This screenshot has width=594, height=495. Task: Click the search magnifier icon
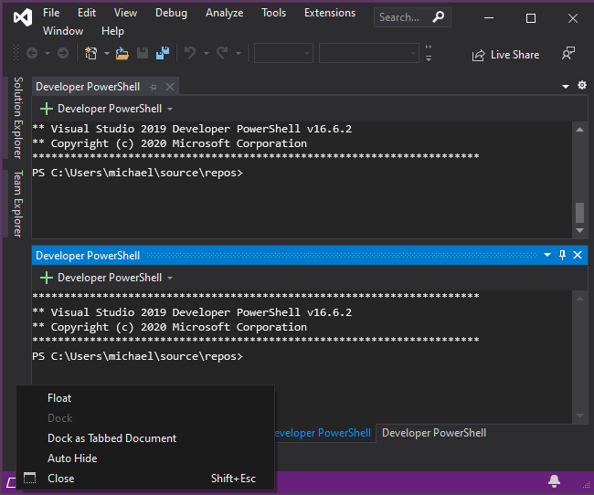coord(439,17)
